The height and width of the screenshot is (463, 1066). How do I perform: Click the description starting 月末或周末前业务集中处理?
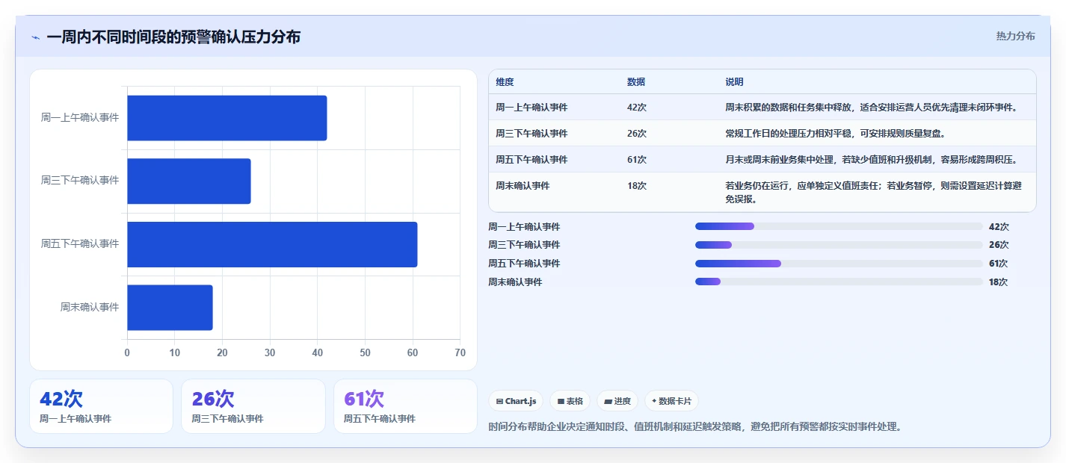point(872,160)
